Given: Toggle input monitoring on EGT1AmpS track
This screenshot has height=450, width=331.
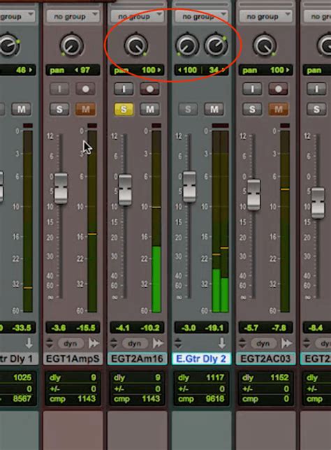Looking at the screenshot, I should click(x=59, y=89).
